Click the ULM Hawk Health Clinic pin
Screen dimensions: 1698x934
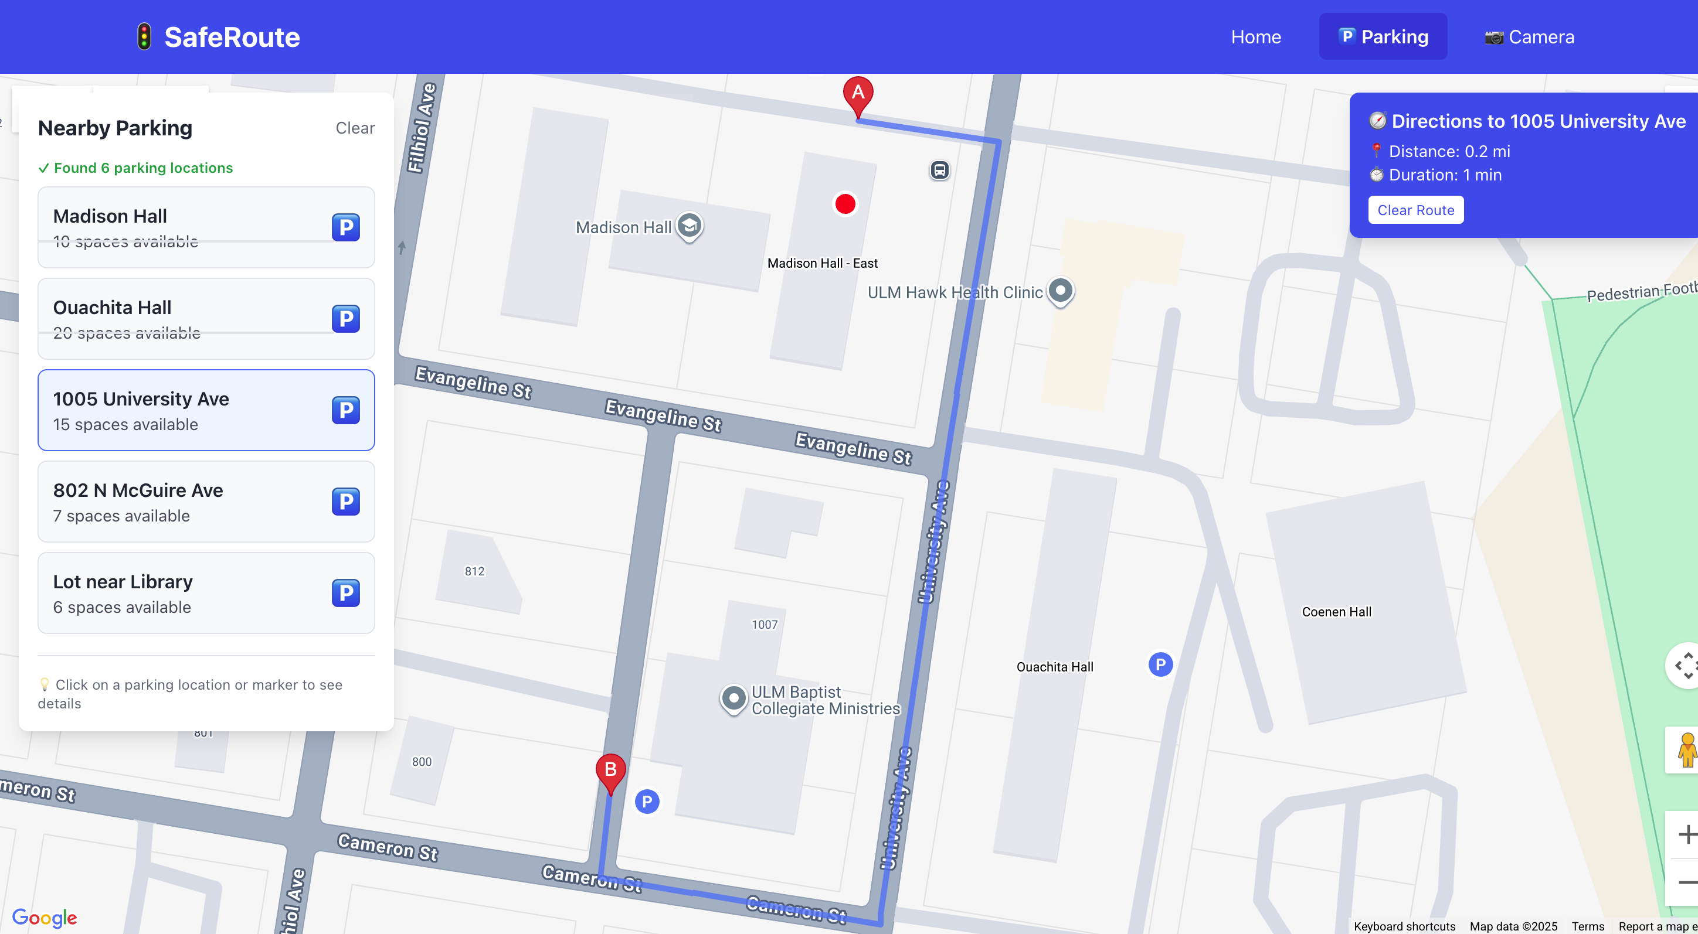[1060, 291]
